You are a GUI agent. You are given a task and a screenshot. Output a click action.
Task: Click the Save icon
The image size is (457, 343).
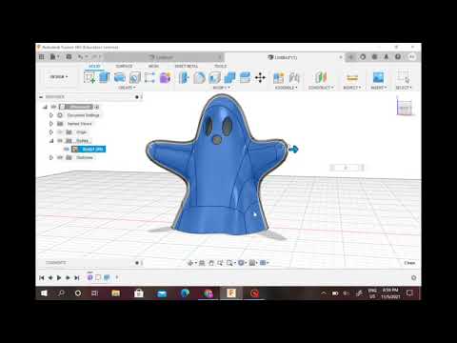coord(69,57)
